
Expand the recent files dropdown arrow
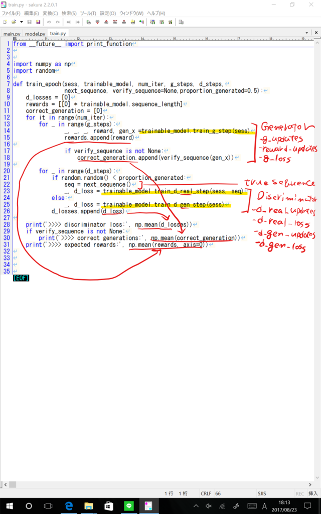(x=21, y=22)
